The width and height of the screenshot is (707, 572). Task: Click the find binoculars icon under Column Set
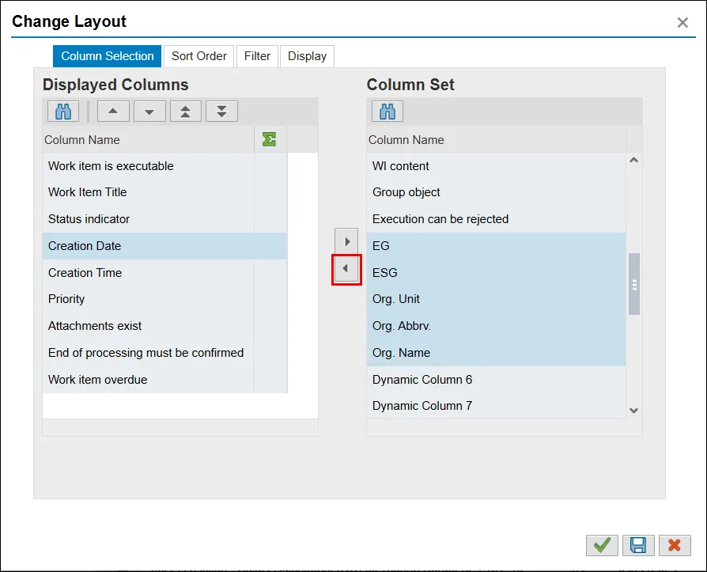click(x=388, y=112)
